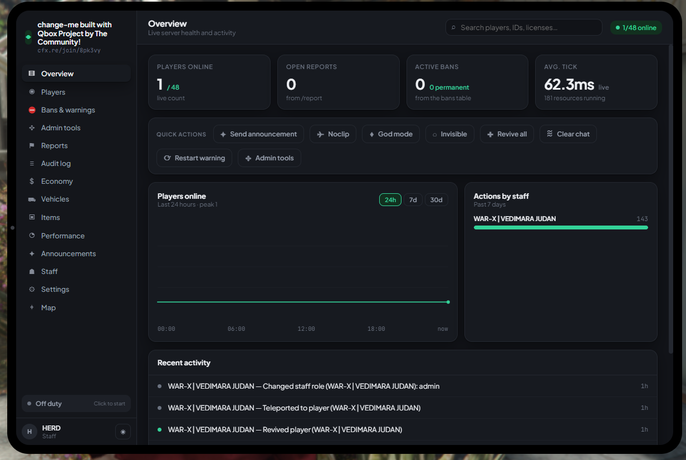Click the HERD username label
The image size is (686, 460).
coord(51,428)
